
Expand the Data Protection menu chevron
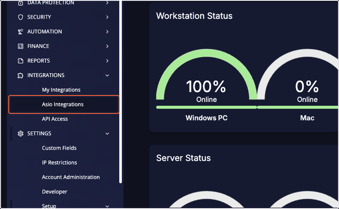coord(107,3)
